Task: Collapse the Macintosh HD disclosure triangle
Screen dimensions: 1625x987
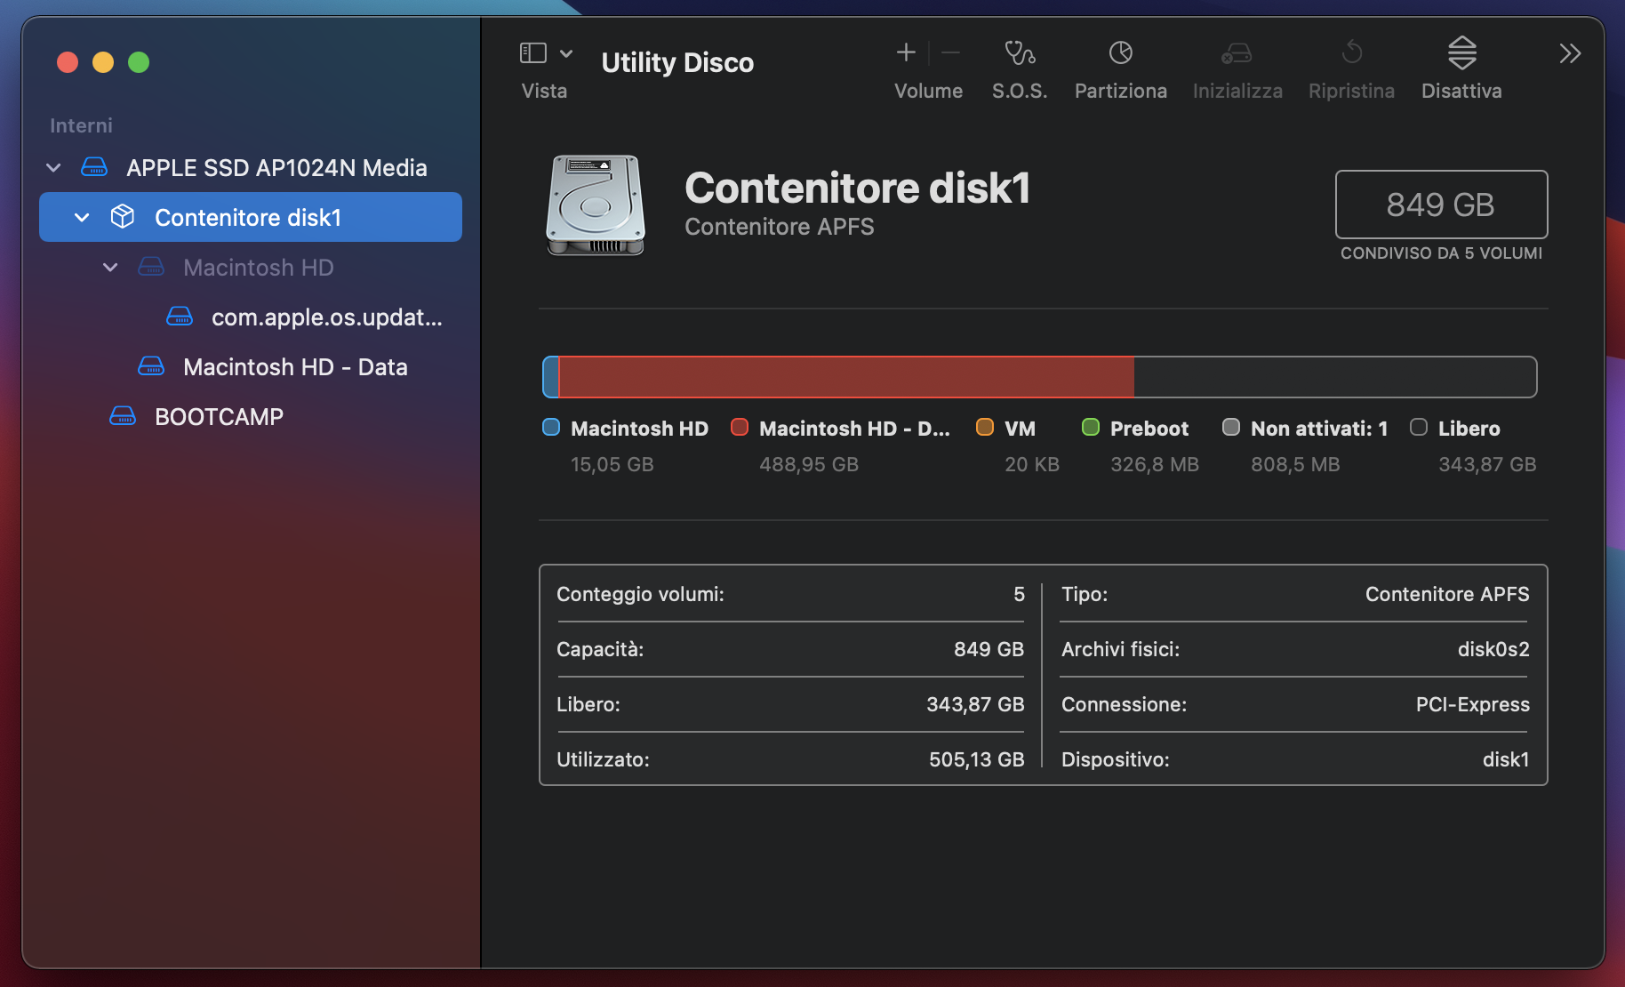Action: coord(109,267)
